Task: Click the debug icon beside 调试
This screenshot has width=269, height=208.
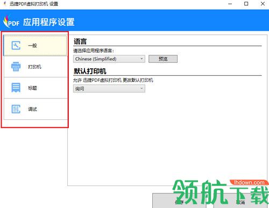Action: (x=16, y=109)
